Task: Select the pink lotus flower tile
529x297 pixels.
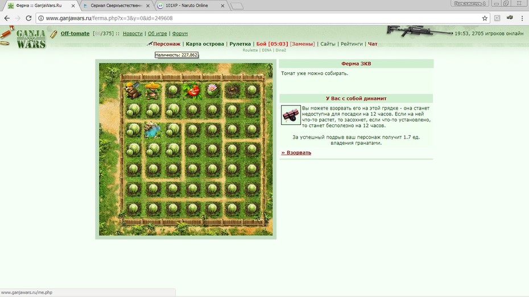Action: (212, 90)
